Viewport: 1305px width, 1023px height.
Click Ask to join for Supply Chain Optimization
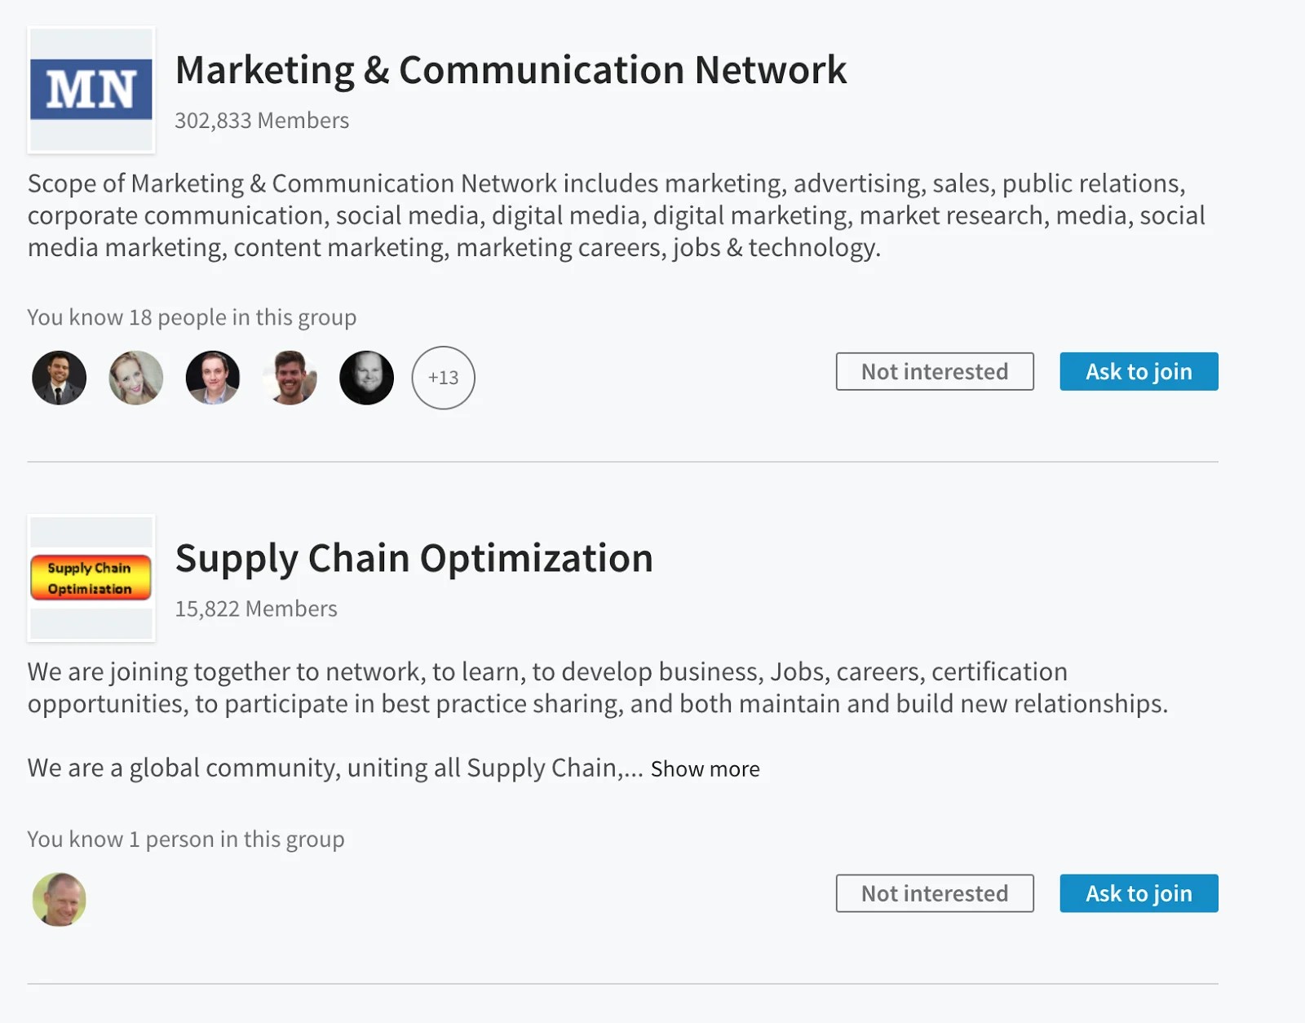1139,893
